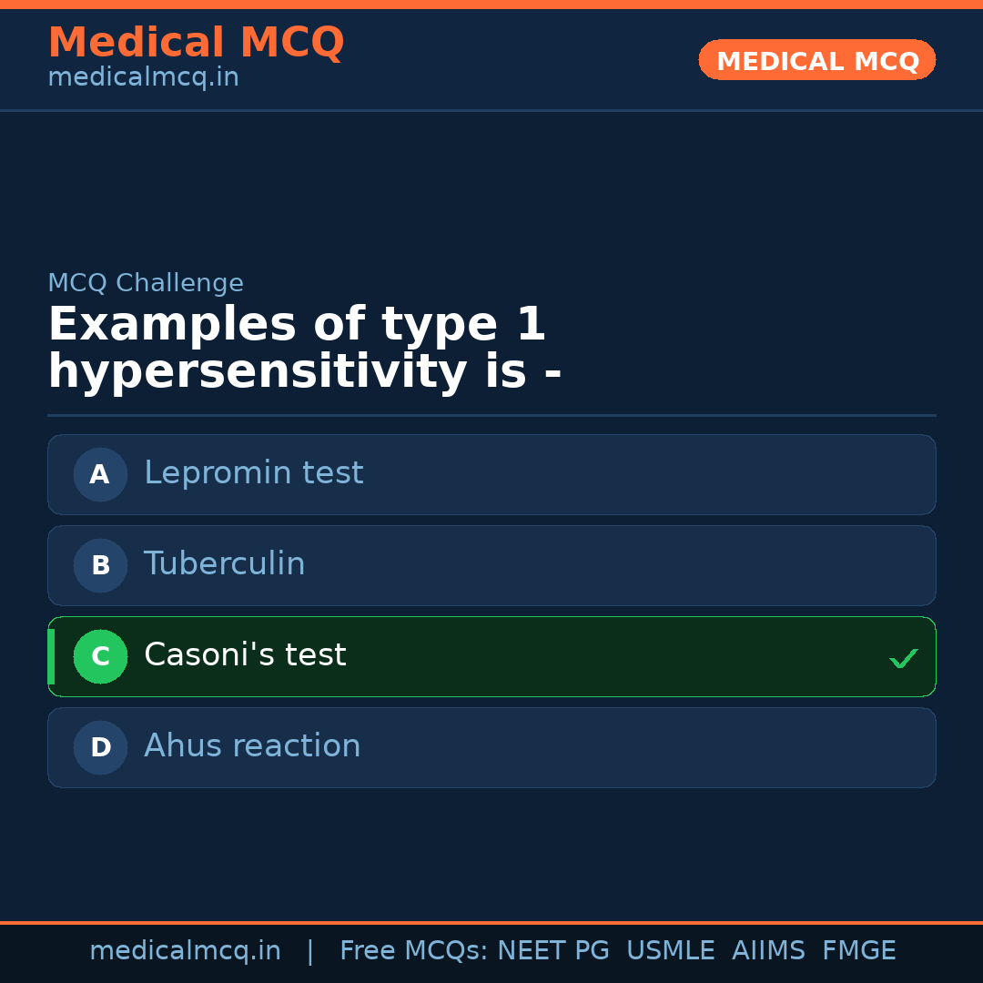Click the green checkmark on Casoni's test
983x983 pixels.
tap(904, 657)
